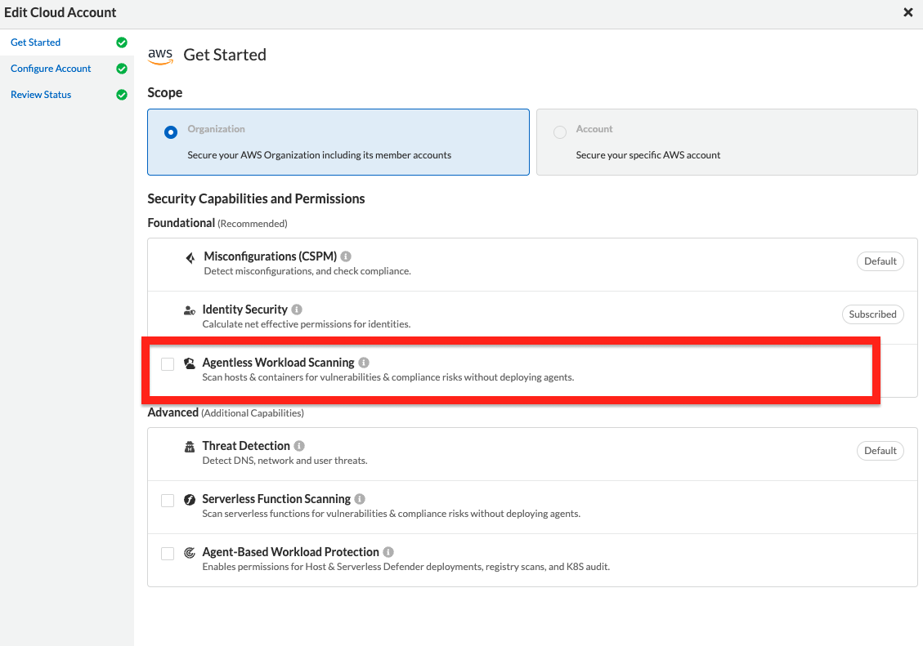Click the Default badge for Misconfigurations
This screenshot has width=923, height=646.
coord(880,261)
